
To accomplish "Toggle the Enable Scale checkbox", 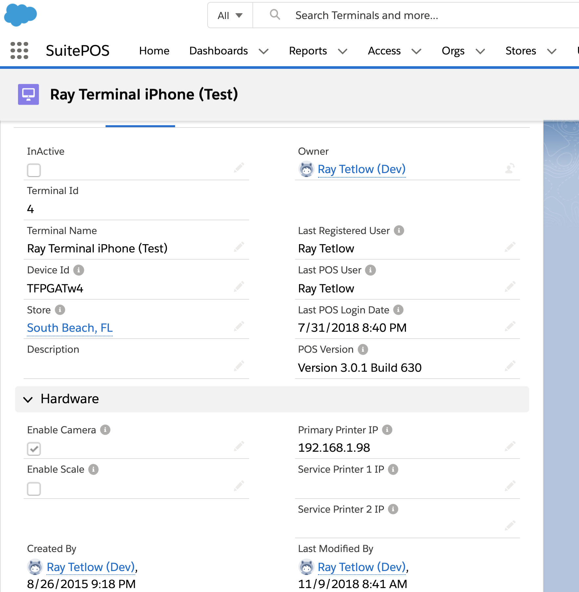I will point(34,489).
